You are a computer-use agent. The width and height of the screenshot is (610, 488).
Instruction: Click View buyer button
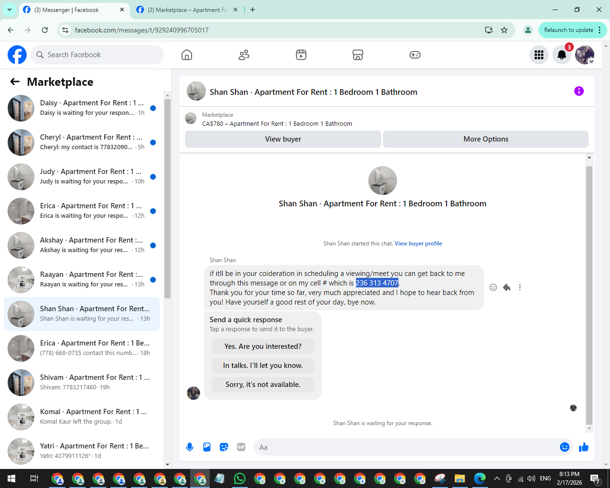(283, 139)
